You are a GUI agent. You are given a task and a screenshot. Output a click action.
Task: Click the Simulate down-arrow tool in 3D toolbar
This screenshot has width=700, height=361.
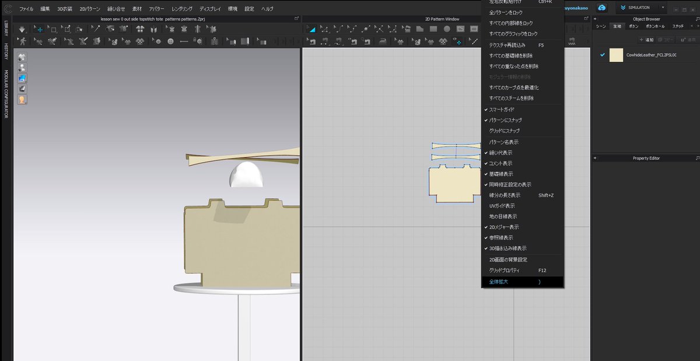click(22, 29)
